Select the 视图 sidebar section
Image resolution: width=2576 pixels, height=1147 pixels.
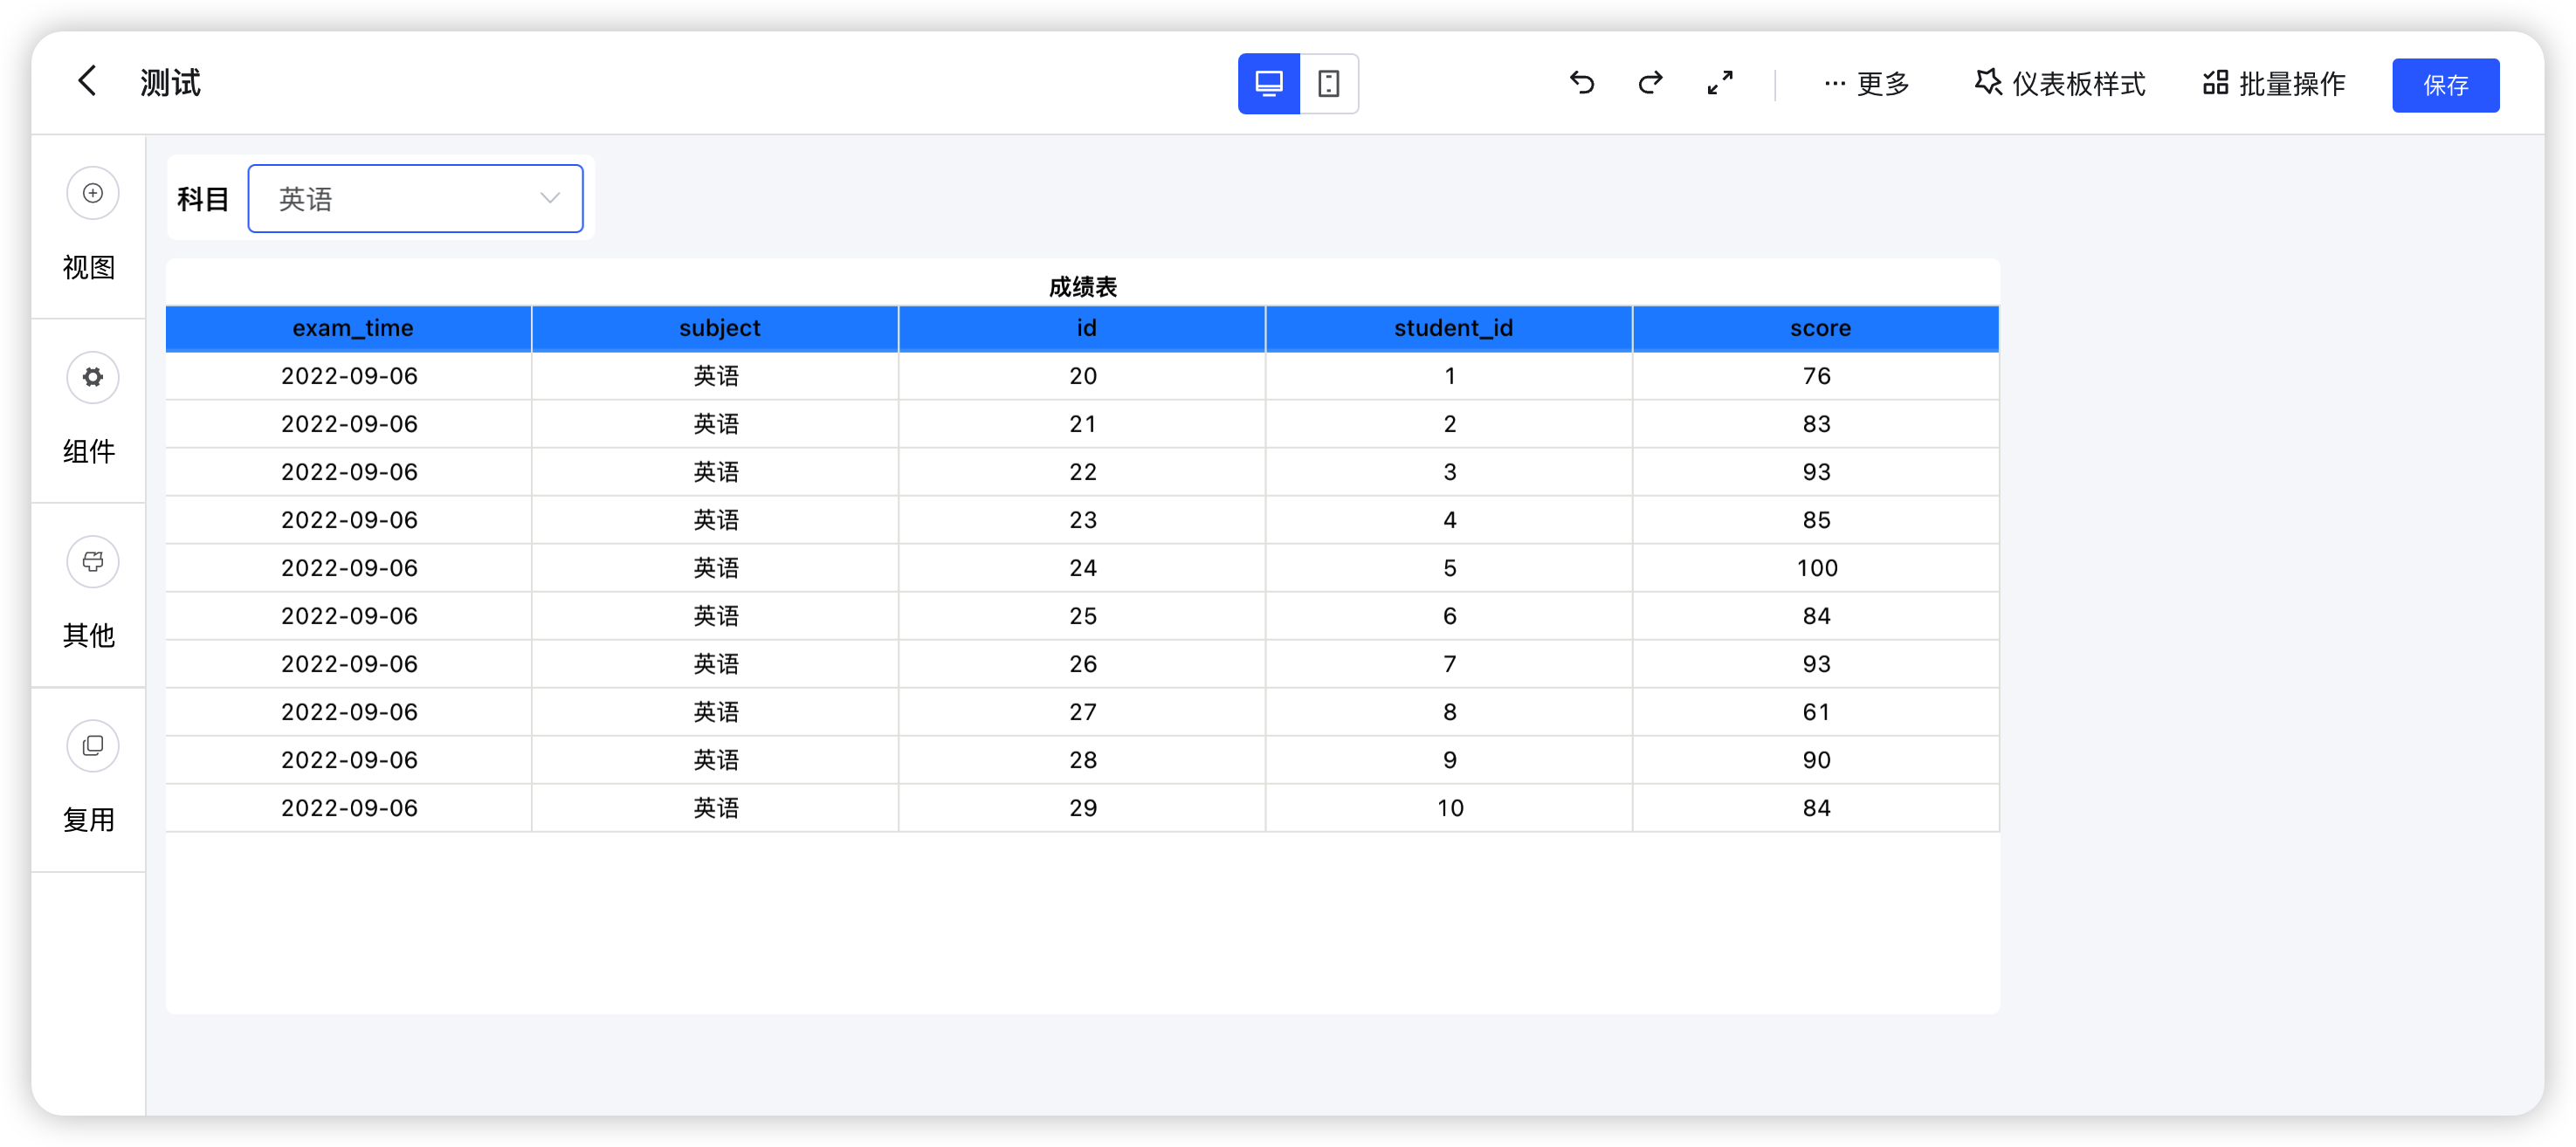pyautogui.click(x=90, y=268)
